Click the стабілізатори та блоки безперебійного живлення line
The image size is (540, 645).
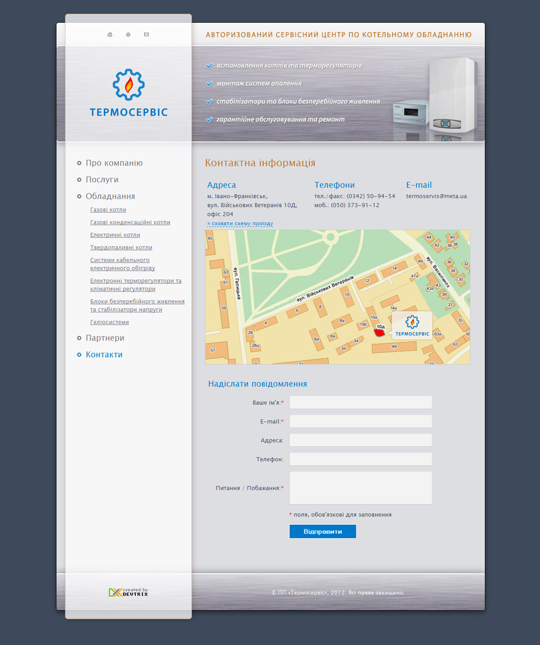[298, 101]
